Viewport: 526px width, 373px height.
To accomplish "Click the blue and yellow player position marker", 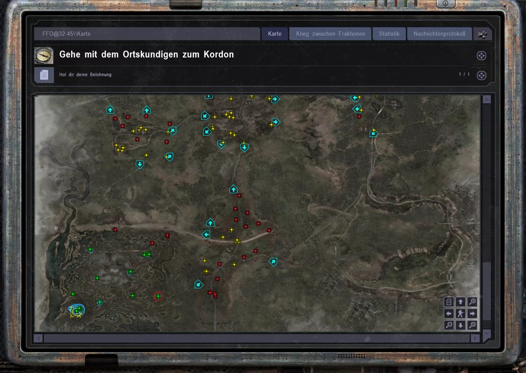I will pyautogui.click(x=76, y=310).
